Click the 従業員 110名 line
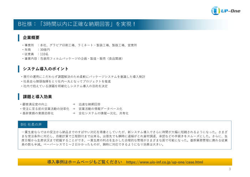The image size is (250, 177). pos(35,54)
